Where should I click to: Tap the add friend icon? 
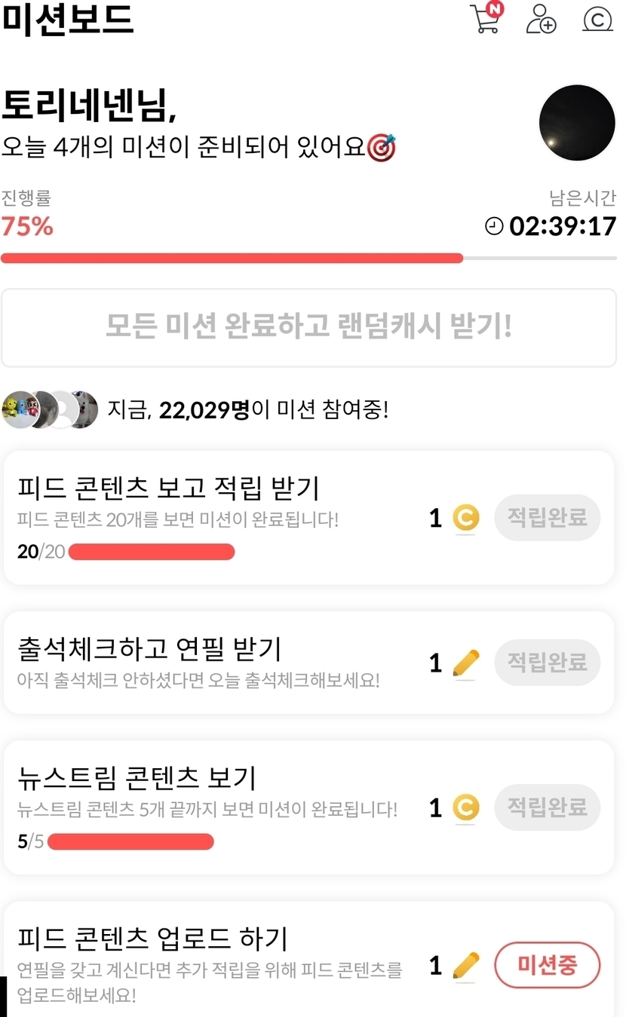pyautogui.click(x=540, y=19)
